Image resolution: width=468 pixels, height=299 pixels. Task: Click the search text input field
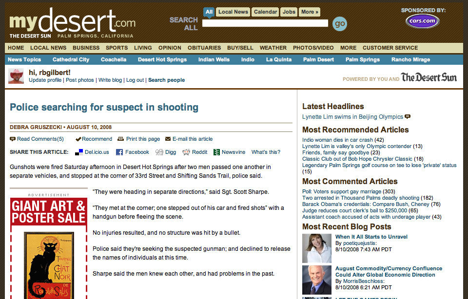click(x=265, y=23)
